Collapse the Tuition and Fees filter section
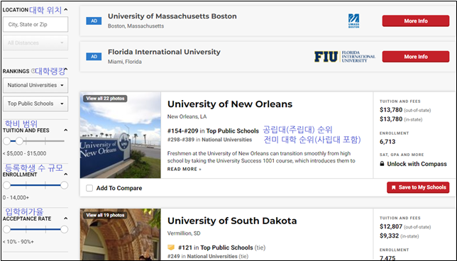This screenshot has height=261, width=457. pos(66,130)
